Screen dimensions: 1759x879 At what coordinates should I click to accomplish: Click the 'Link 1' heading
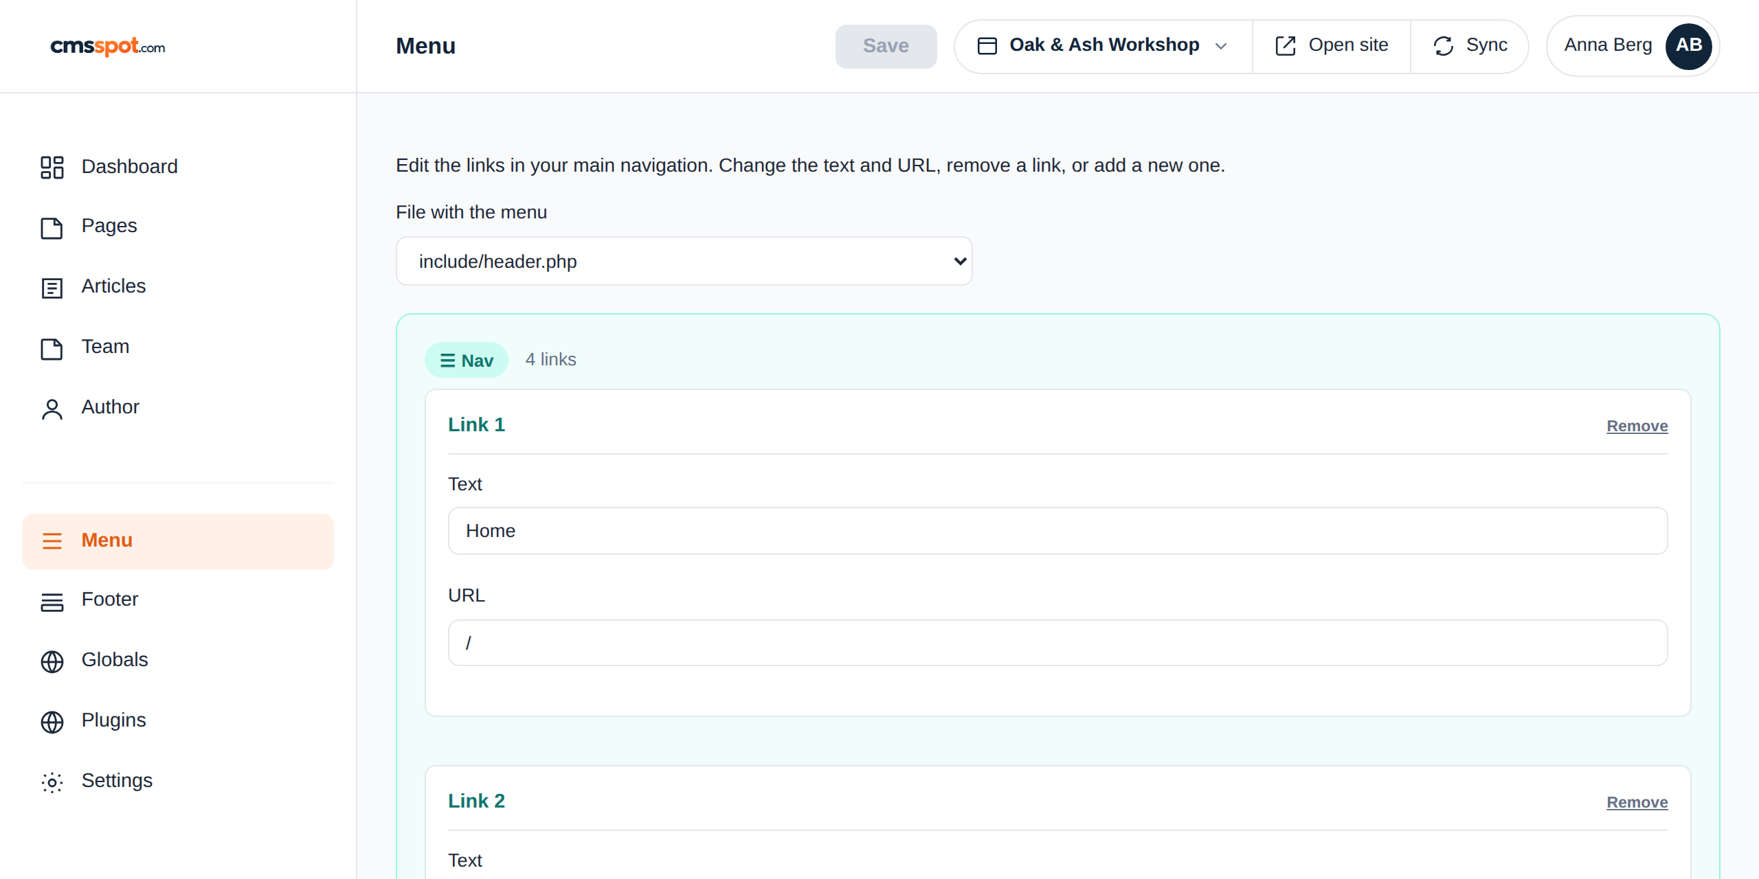click(x=476, y=424)
